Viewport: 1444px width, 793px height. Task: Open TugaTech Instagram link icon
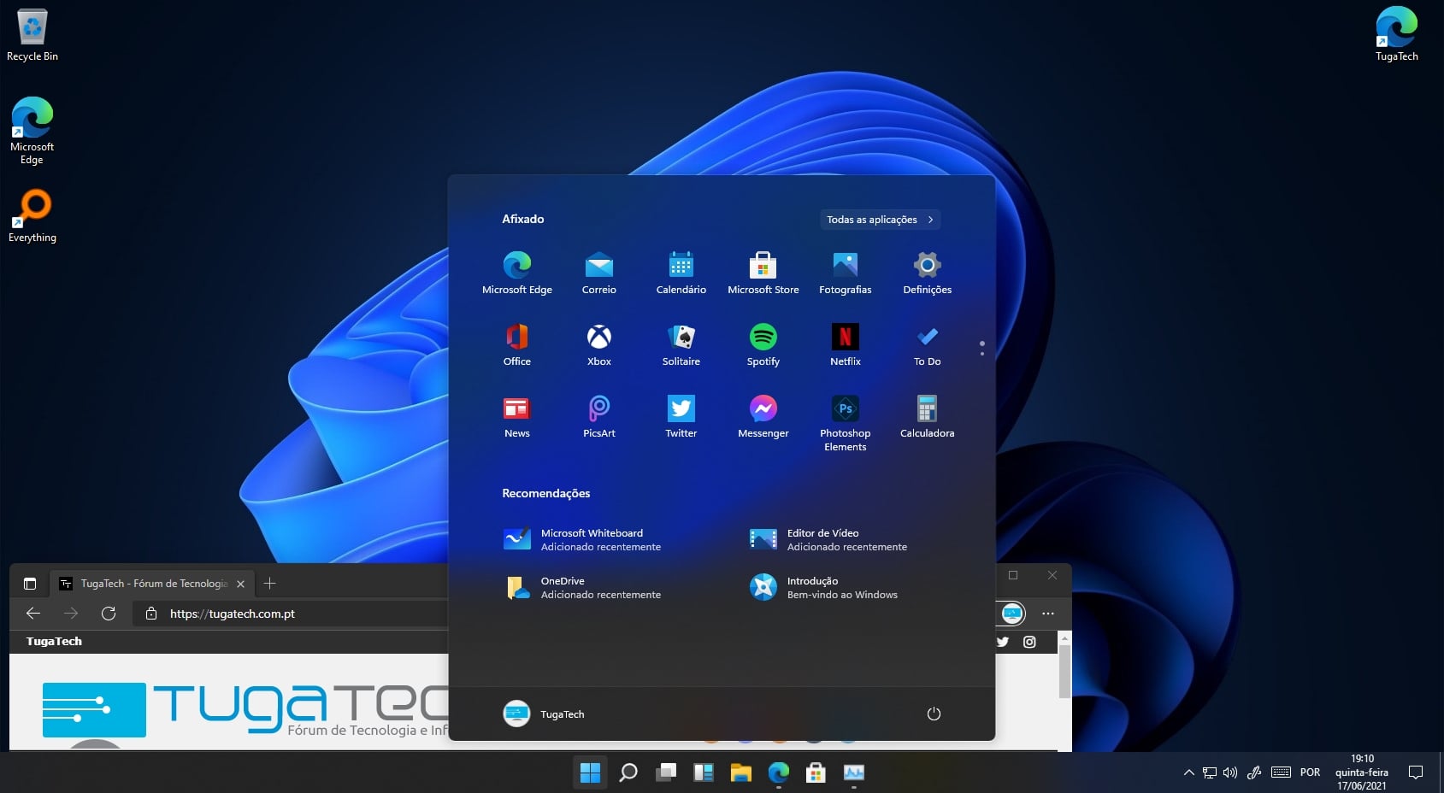coord(1029,642)
